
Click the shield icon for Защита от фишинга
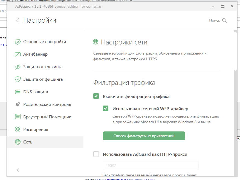click(x=18, y=79)
